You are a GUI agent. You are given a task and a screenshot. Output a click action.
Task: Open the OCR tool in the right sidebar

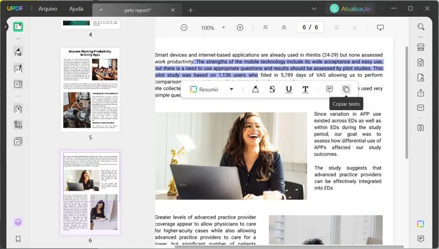(x=421, y=47)
